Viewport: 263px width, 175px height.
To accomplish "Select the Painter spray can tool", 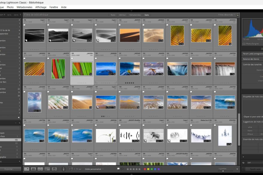I will pos(64,169).
